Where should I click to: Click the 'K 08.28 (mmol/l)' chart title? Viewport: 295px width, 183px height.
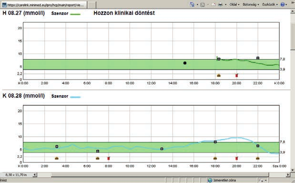tap(24, 96)
